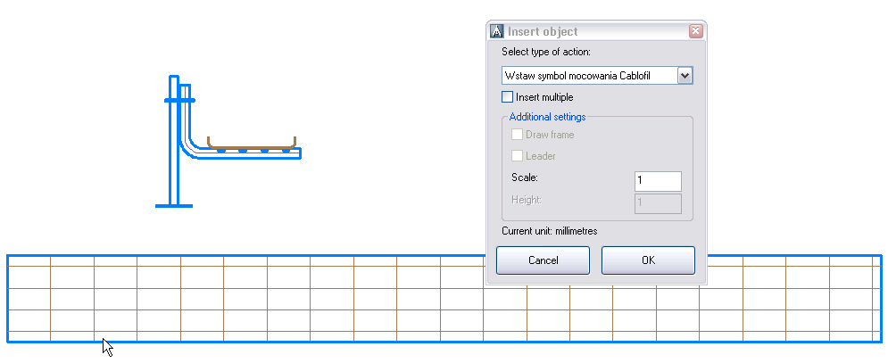Close the Insert object dialog
Image resolution: width=888 pixels, height=363 pixels.
[695, 32]
